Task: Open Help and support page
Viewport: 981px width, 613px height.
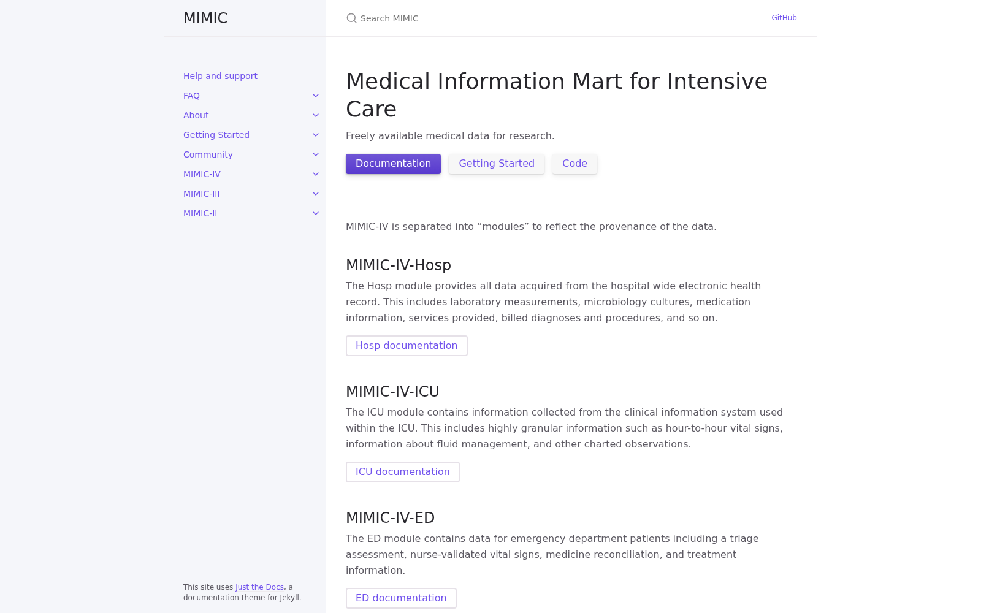Action: pyautogui.click(x=220, y=76)
